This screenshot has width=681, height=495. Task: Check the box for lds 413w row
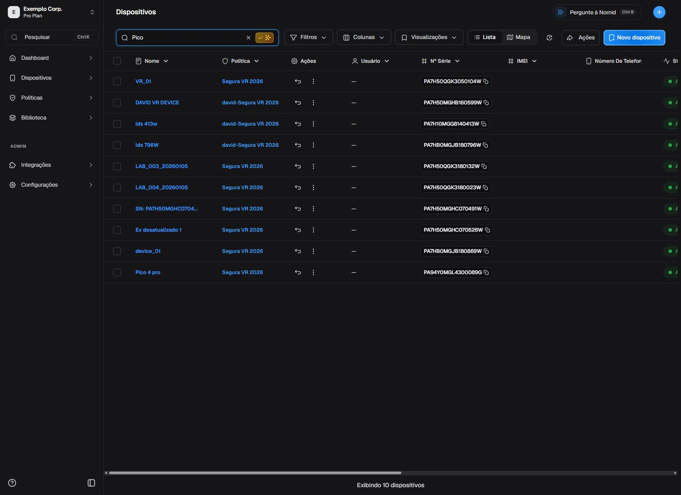pos(117,124)
